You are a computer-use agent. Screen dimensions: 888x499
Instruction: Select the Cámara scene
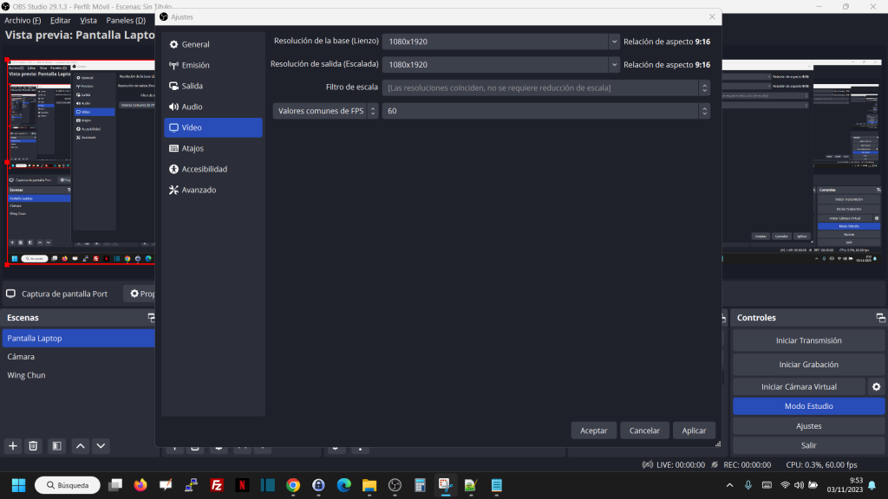pos(79,356)
